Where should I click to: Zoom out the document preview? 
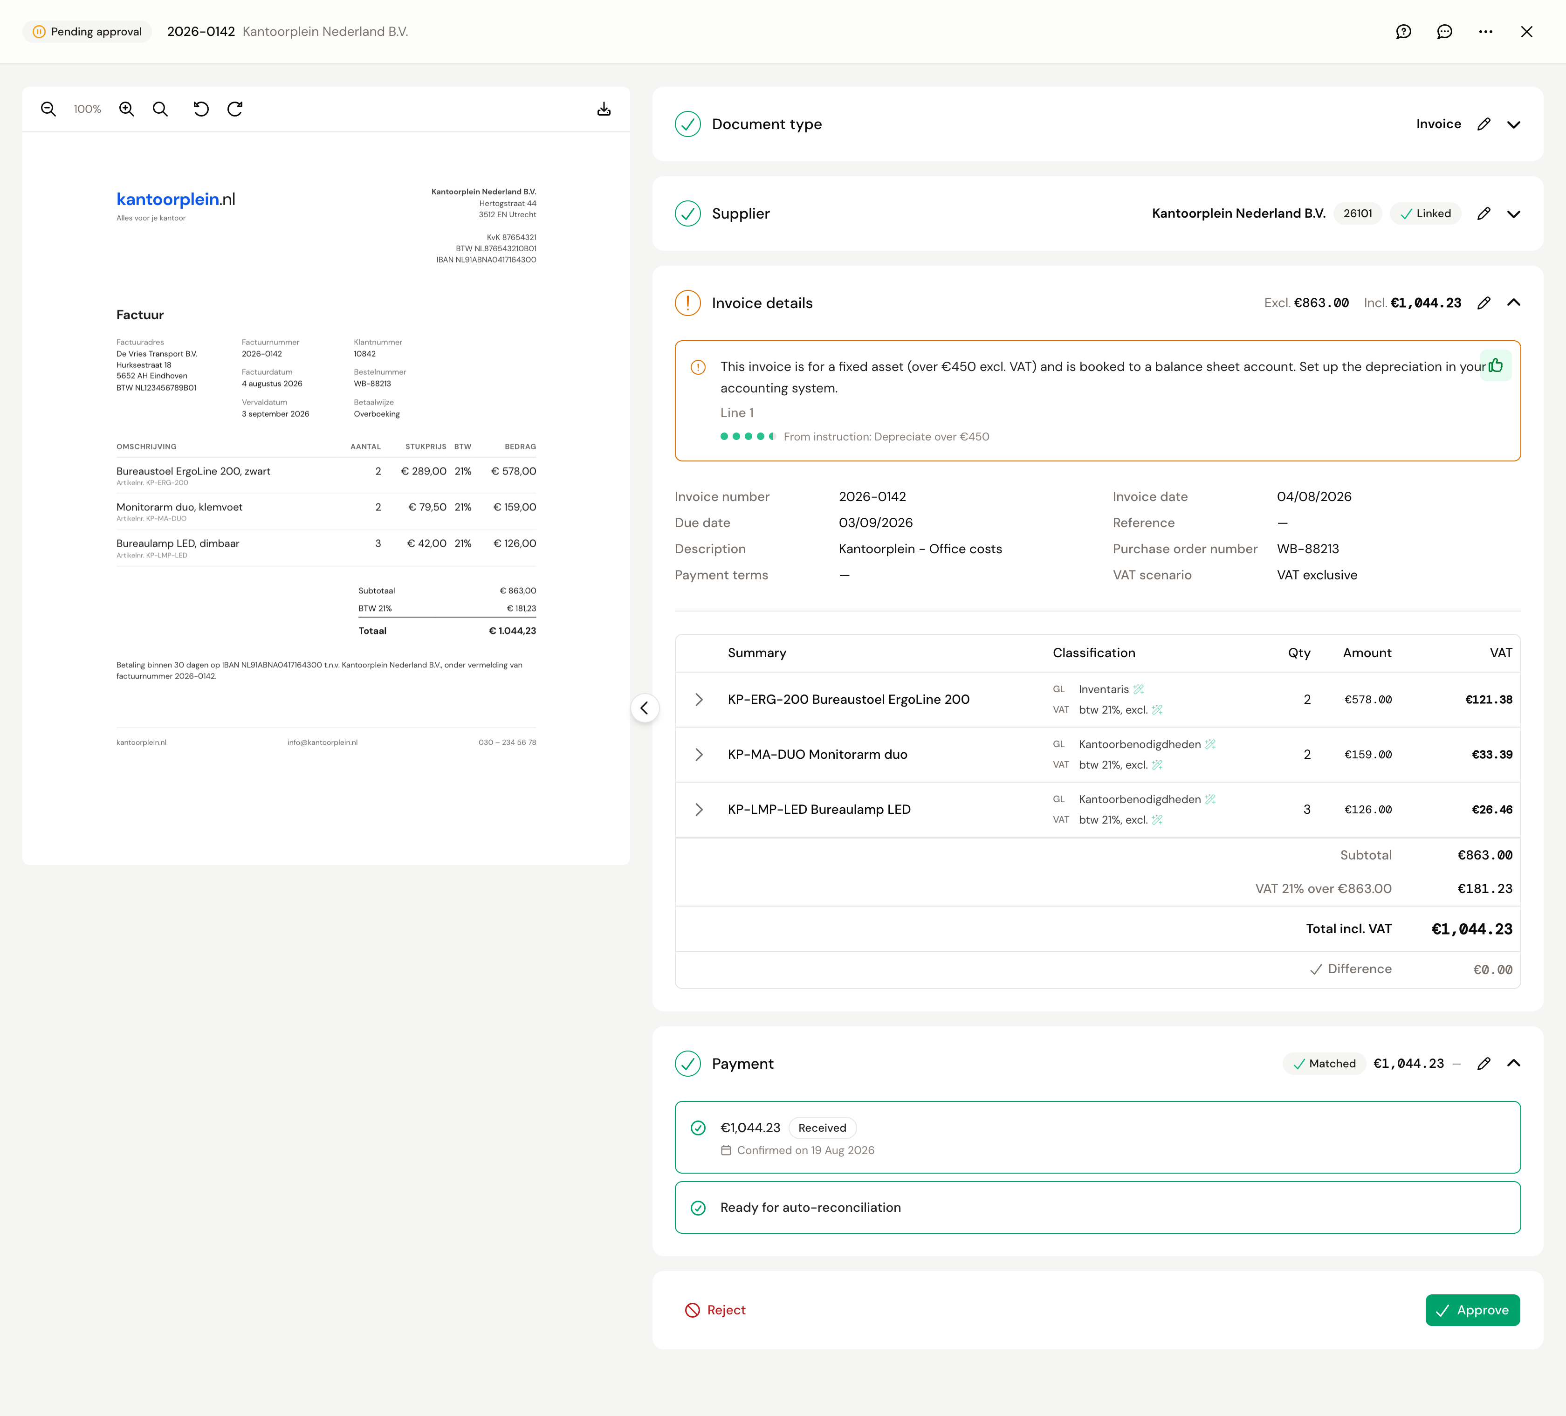(48, 110)
